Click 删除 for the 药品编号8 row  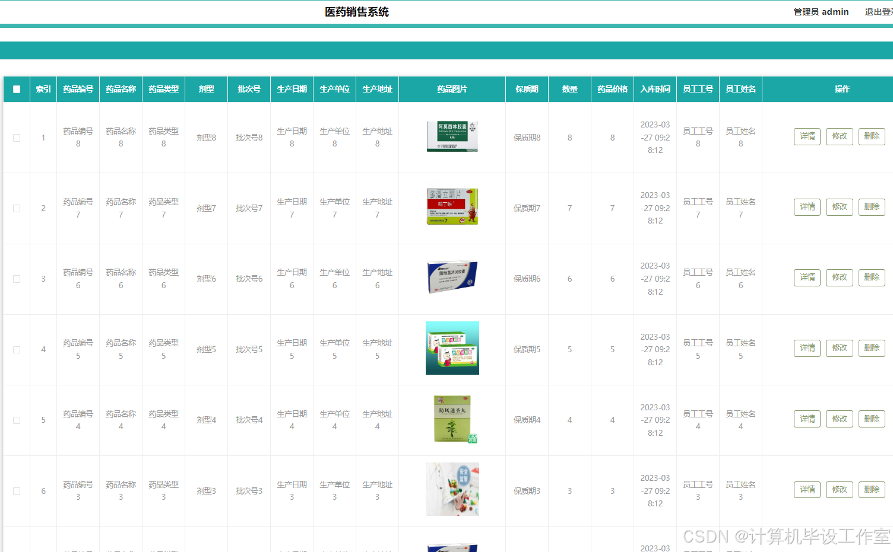click(872, 136)
